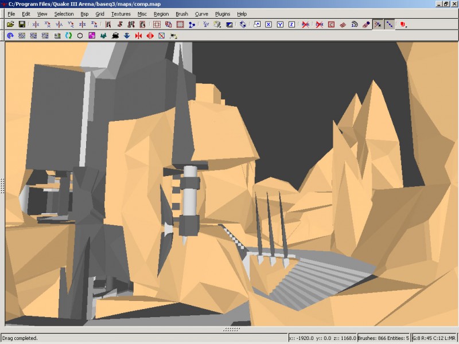Click the patch drill down icon
Viewport: 459px width, 344px height.
click(355, 24)
